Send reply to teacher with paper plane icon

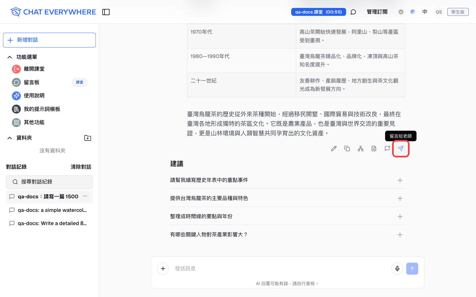pyautogui.click(x=401, y=148)
